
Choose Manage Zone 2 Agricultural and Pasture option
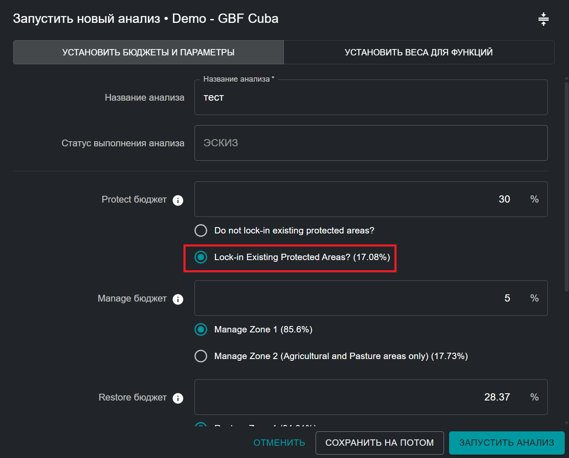[x=201, y=356]
